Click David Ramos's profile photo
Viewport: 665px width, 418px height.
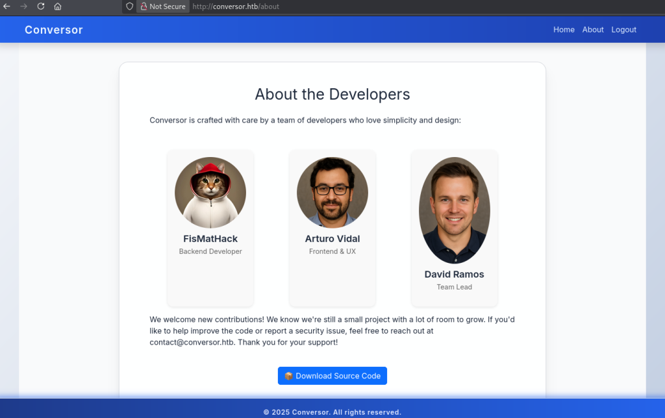(455, 210)
